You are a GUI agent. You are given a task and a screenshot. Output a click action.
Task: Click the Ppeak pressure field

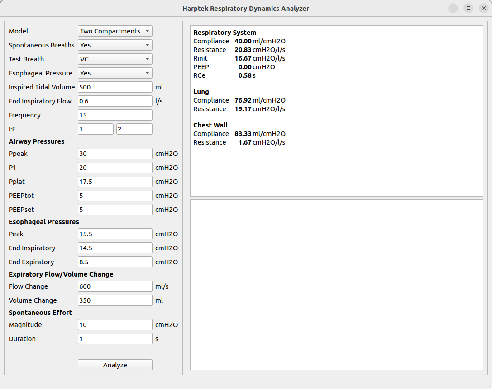pos(115,154)
